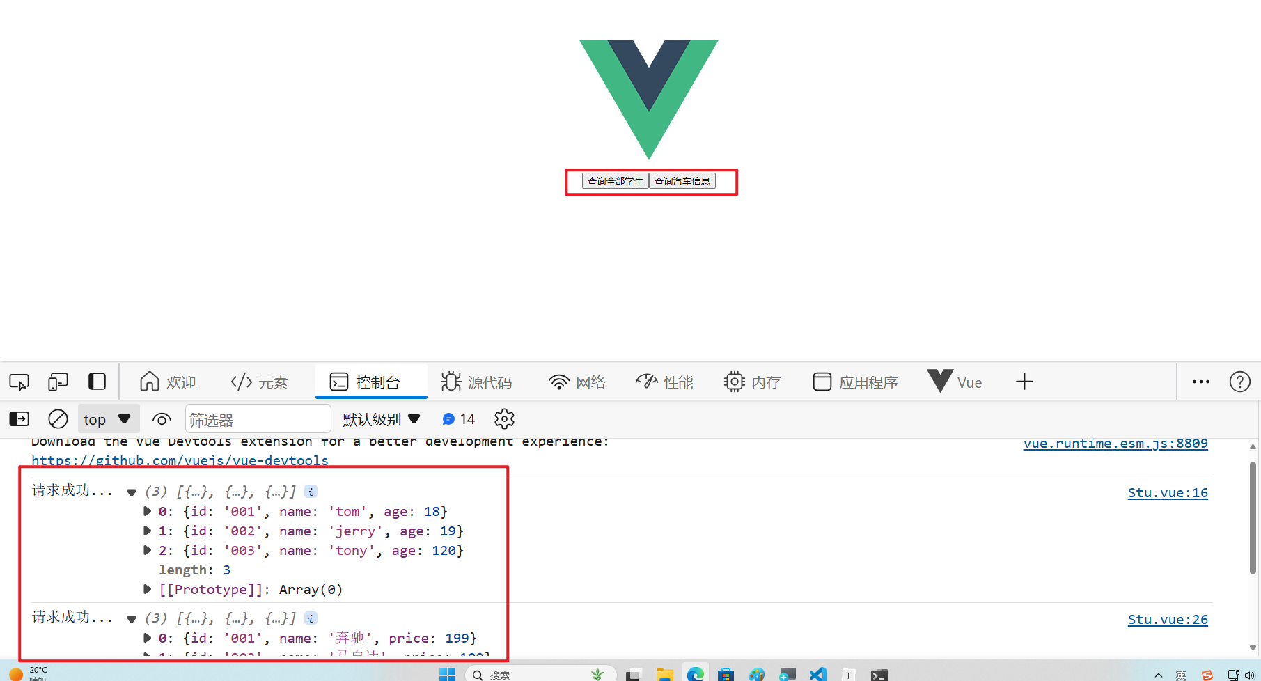1261x681 pixels.
Task: Switch to the 网络 tab
Action: (577, 382)
